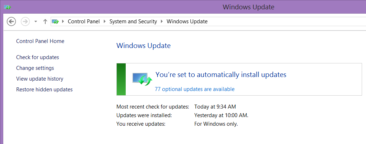Open Change settings in the sidebar
Screen dimensions: 366x144
pyautogui.click(x=35, y=68)
